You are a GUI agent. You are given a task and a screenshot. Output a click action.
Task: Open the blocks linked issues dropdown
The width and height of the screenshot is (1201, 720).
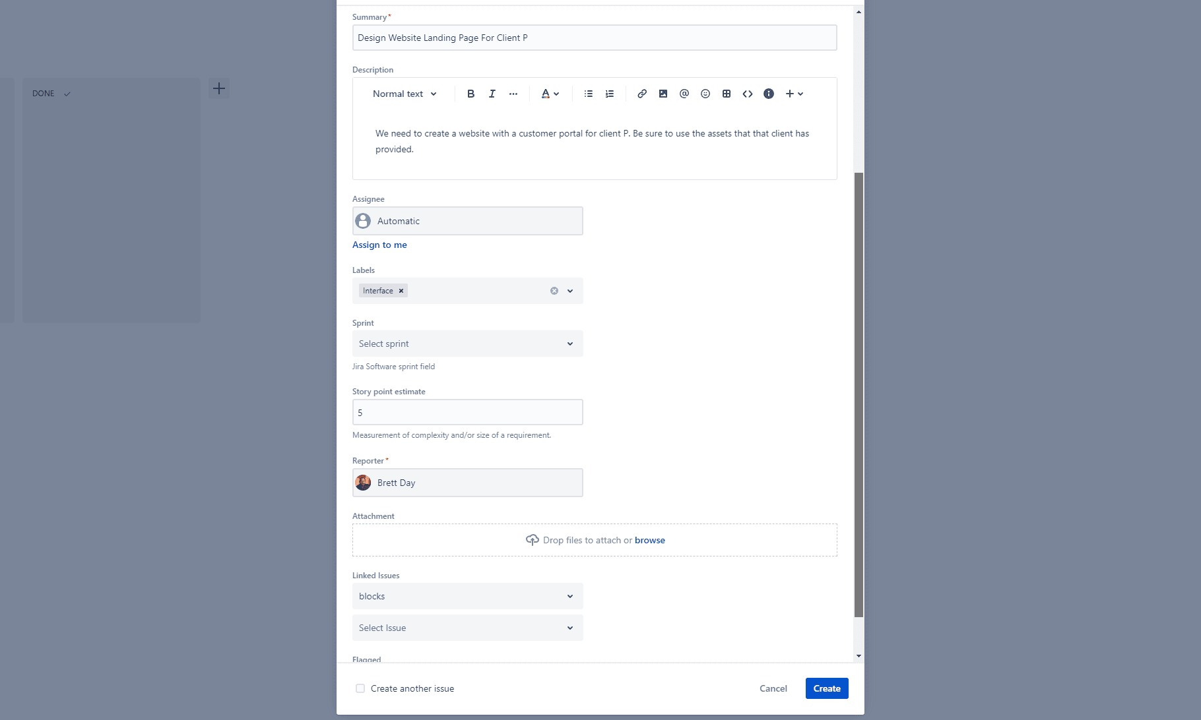point(468,596)
